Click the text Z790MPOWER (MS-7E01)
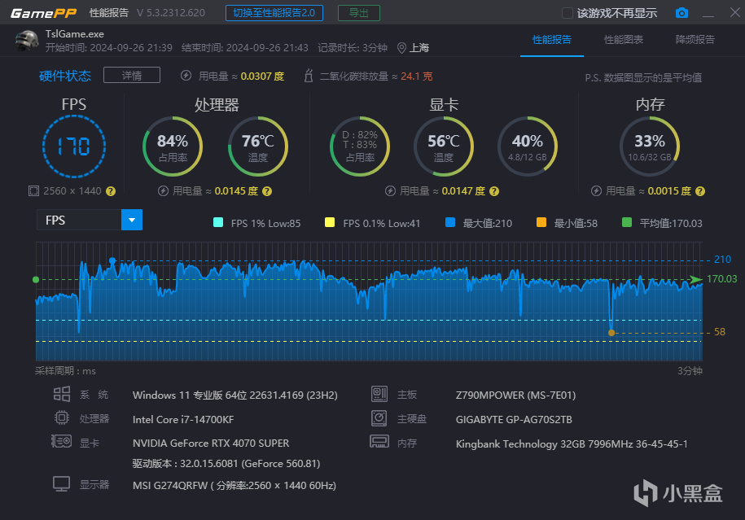The width and height of the screenshot is (745, 520). coord(515,395)
